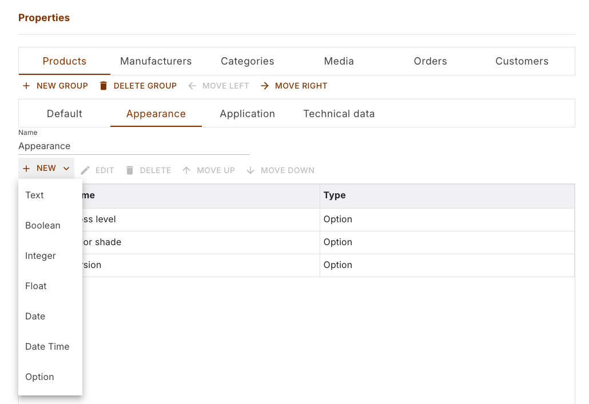Click the NEW GROUP button label
The height and width of the screenshot is (404, 589).
(x=62, y=86)
